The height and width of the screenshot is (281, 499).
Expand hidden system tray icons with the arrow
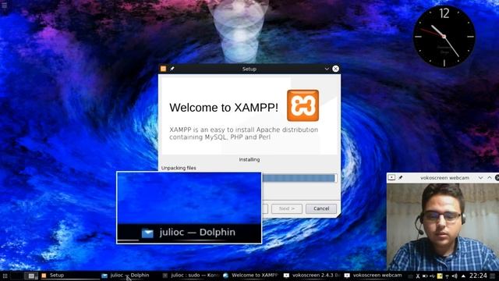[463, 276]
